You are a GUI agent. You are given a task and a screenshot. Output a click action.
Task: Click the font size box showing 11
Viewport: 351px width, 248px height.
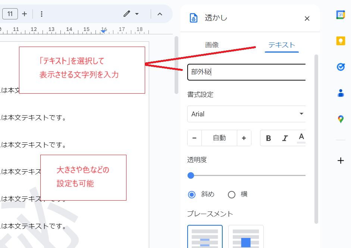click(x=10, y=14)
